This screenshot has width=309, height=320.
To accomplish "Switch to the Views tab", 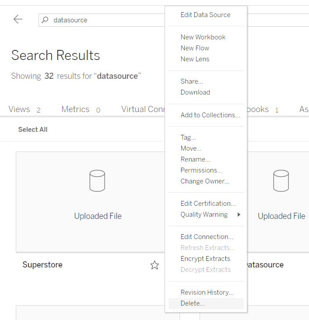I will point(19,109).
